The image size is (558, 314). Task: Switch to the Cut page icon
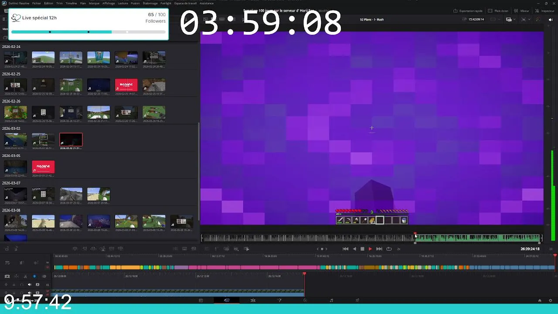(x=227, y=300)
